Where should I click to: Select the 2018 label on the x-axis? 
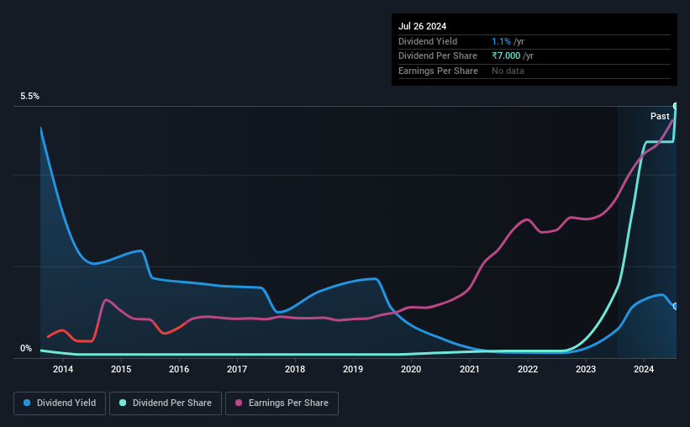pos(295,369)
